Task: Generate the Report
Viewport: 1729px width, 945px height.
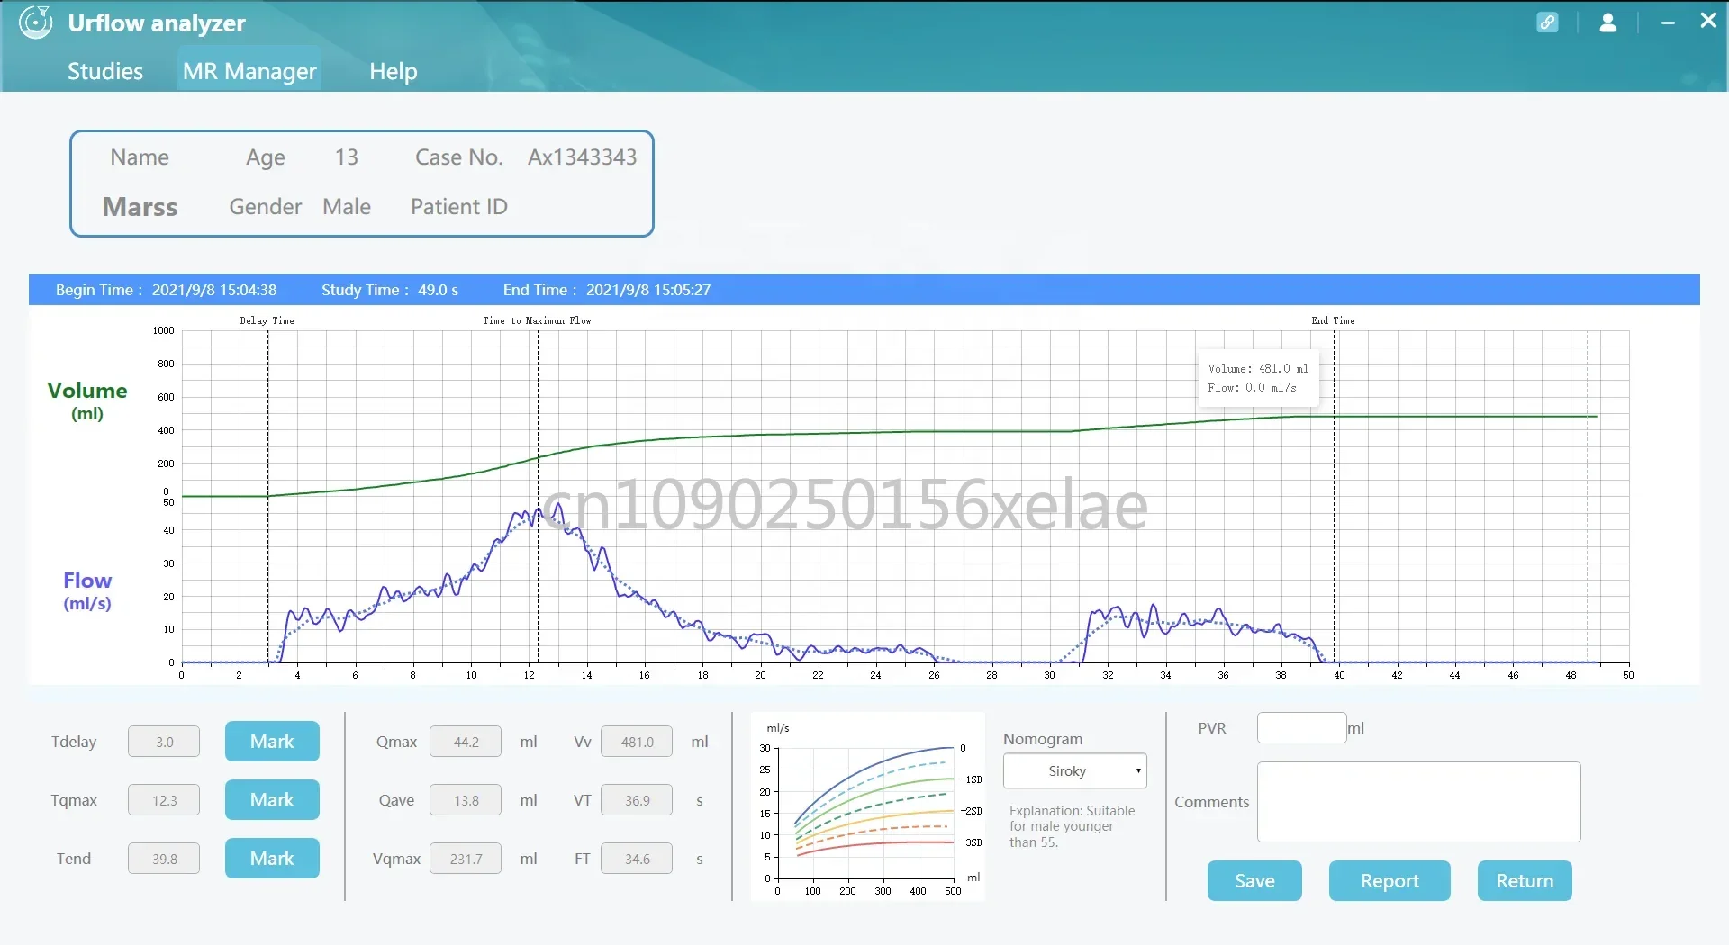Action: click(1390, 881)
